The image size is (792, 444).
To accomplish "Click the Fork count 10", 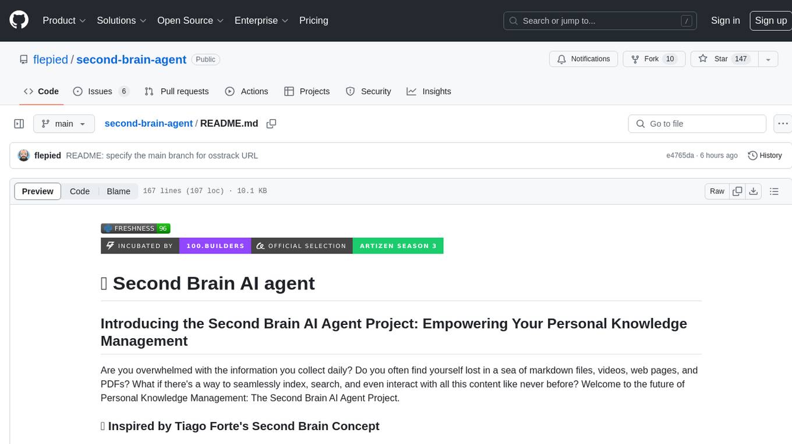I will tap(670, 59).
